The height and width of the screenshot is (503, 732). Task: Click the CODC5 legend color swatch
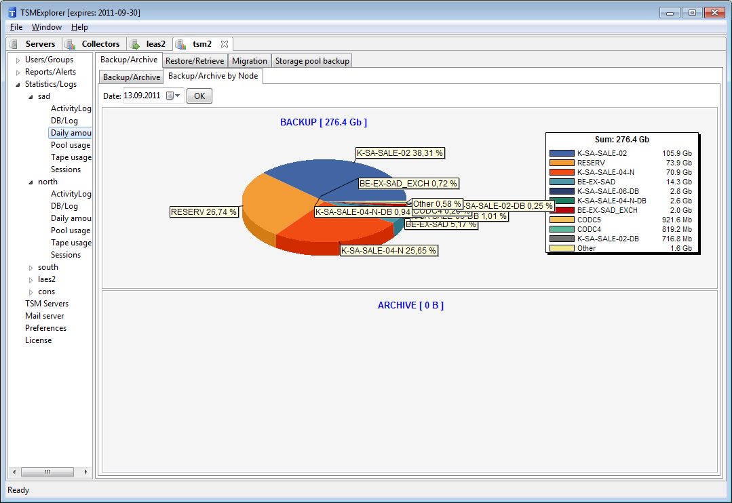[x=562, y=220]
